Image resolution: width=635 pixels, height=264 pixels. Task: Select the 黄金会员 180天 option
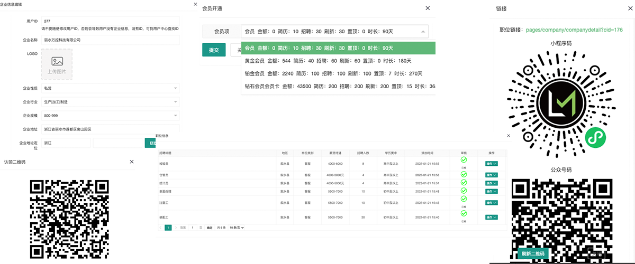coord(338,61)
